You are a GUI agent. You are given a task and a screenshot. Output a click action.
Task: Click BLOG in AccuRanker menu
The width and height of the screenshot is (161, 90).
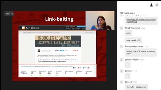point(73,29)
